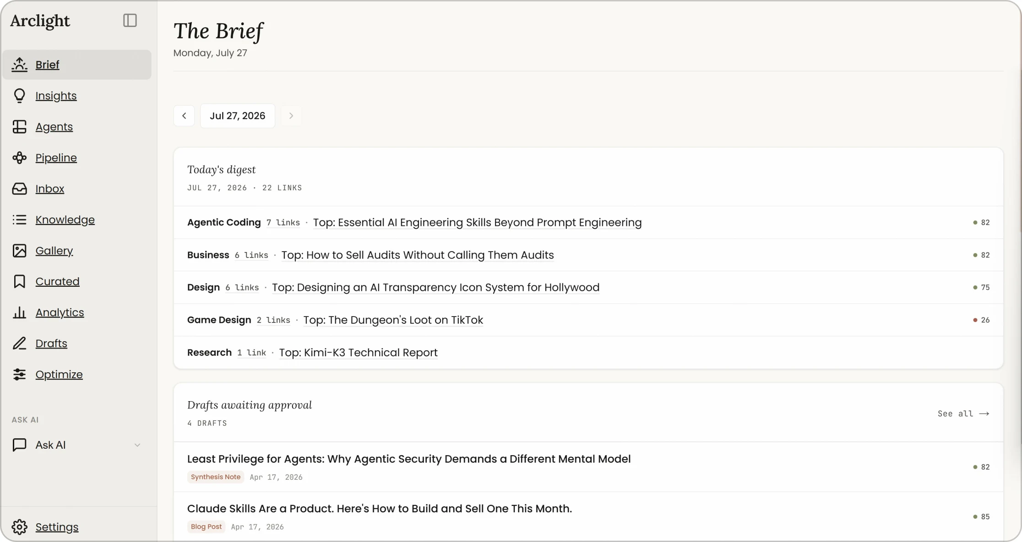Click the Agents layout icon
The width and height of the screenshot is (1022, 542).
(19, 127)
